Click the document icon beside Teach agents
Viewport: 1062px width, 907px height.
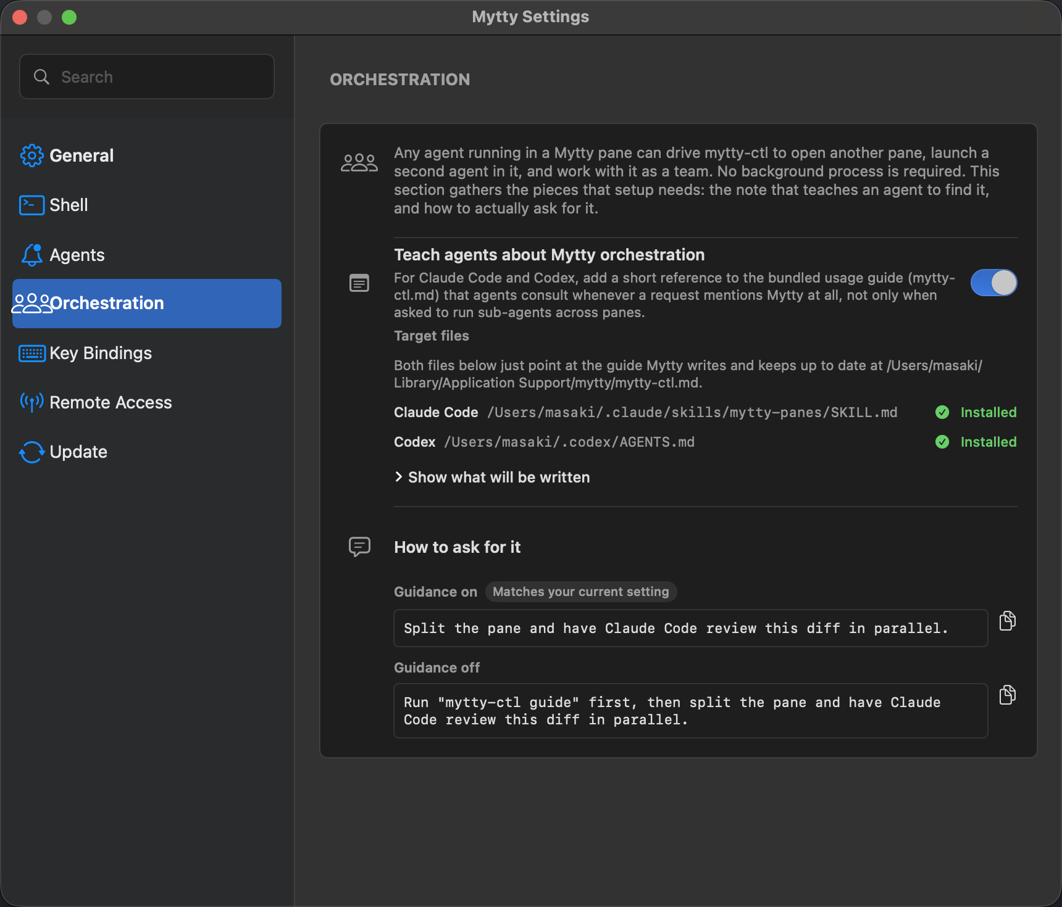click(x=359, y=283)
